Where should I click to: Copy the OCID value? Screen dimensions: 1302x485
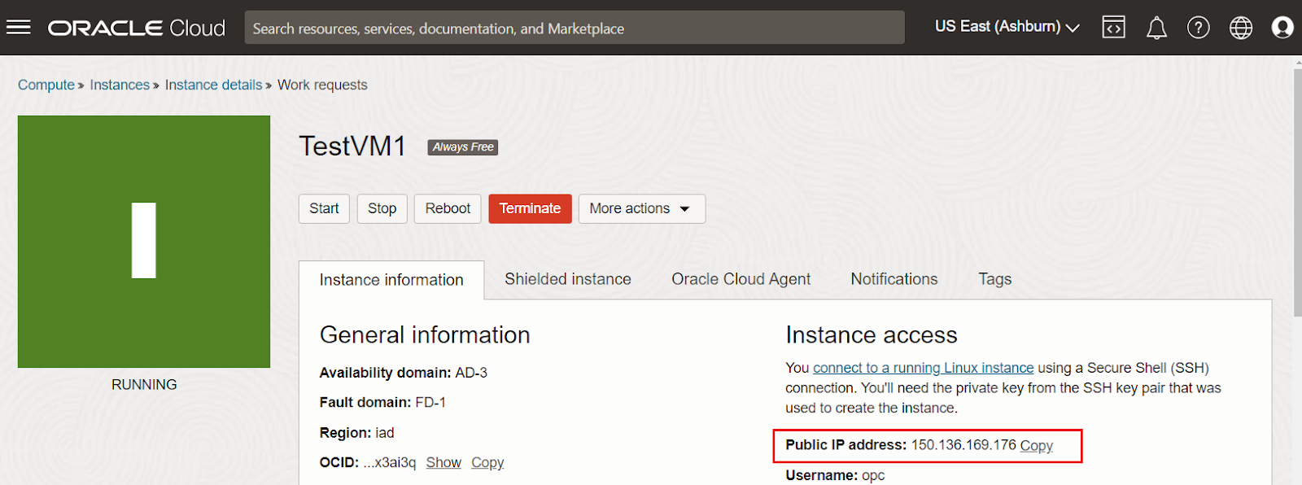487,462
